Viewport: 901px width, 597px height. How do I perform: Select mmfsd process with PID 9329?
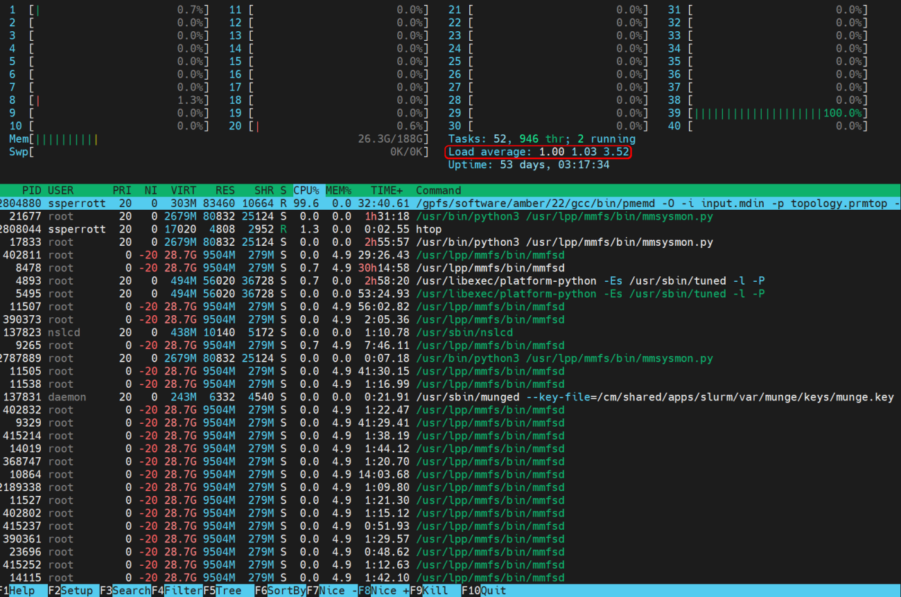(x=450, y=423)
